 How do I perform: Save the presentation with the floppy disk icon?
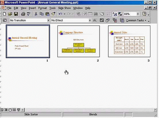pos(16,14)
